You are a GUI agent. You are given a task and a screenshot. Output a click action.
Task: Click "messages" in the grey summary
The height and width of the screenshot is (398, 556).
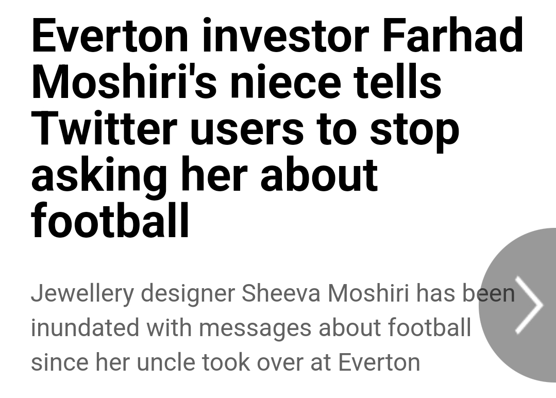[256, 328]
